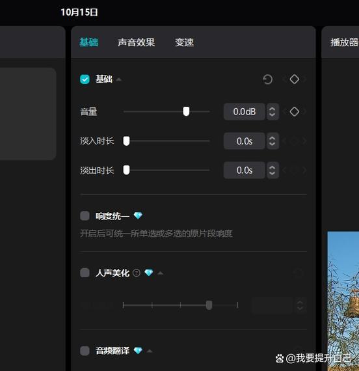Click the 淡入时长 slider handle

click(x=127, y=141)
